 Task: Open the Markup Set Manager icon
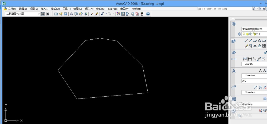137,14
